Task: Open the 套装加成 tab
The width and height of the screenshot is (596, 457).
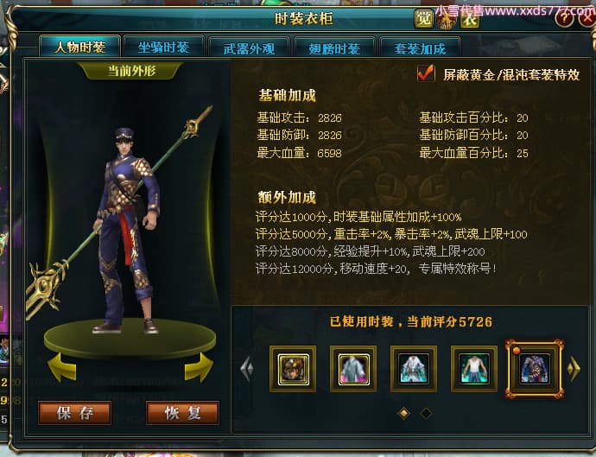Action: [420, 48]
